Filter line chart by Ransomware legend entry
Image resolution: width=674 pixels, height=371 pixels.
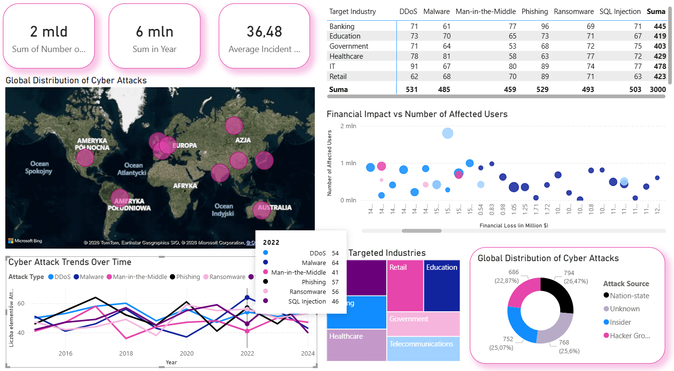tap(224, 277)
